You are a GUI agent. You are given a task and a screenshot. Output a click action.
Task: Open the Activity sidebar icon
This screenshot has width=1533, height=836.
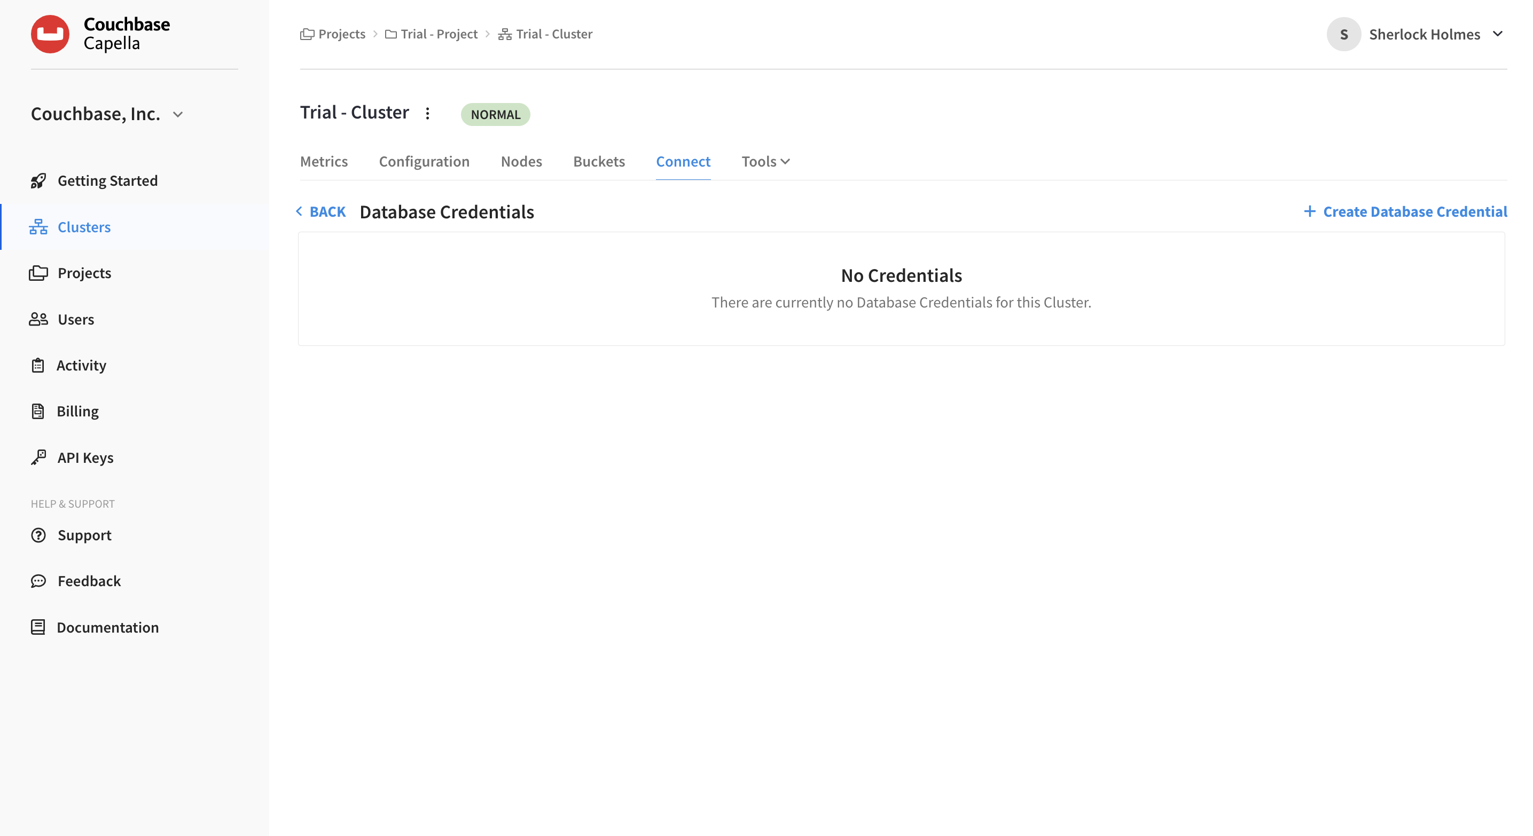(x=37, y=365)
